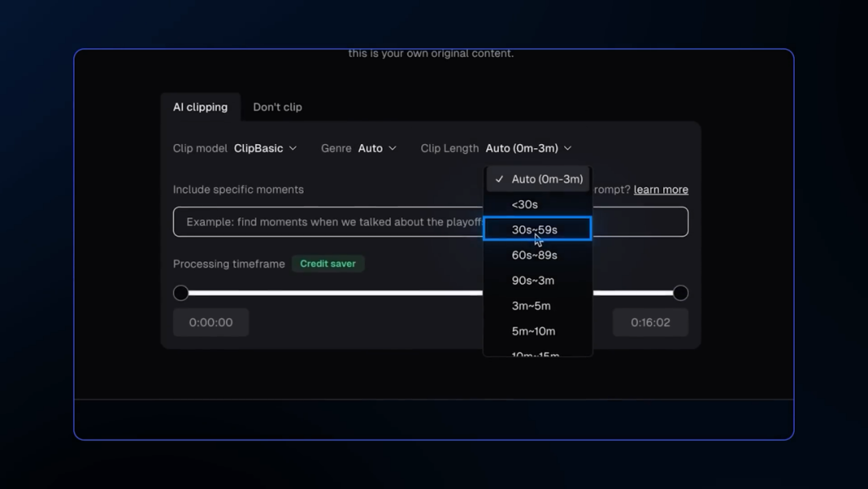Select the 30s~59s clip length
Image resolution: width=868 pixels, height=489 pixels.
(535, 229)
